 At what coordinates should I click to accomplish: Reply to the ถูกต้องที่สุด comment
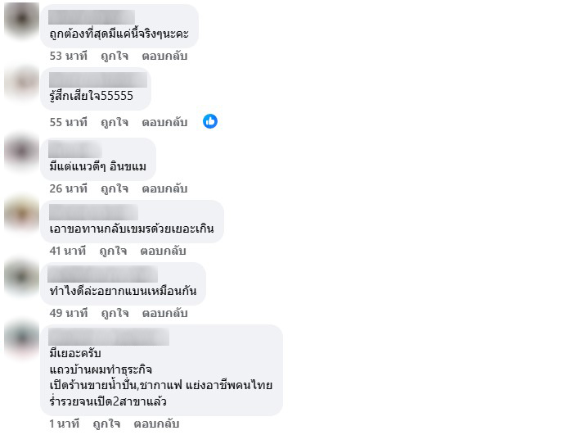tap(164, 56)
